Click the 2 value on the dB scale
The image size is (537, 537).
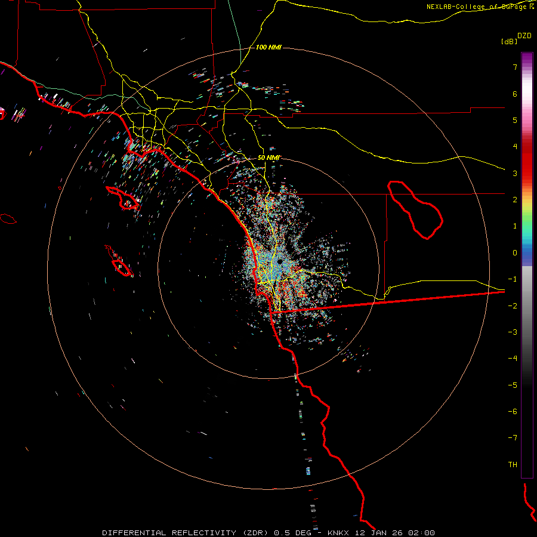pyautogui.click(x=515, y=200)
